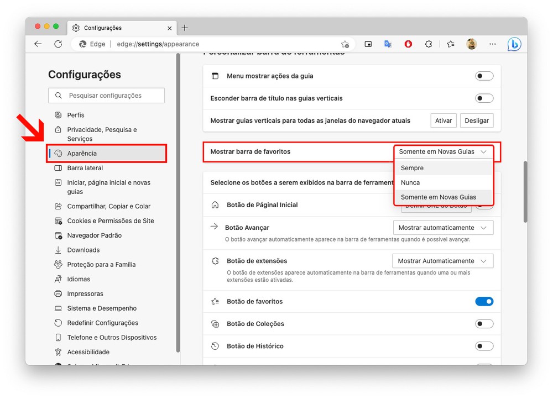Screen dimensions: 553x399
Task: Click the Bing chat icon in toolbar
Action: click(514, 44)
